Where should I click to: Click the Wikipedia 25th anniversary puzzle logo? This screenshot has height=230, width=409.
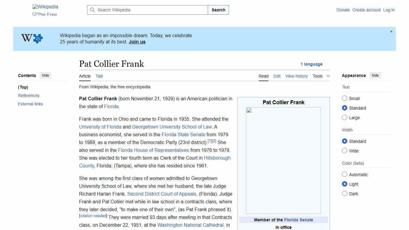[31, 38]
